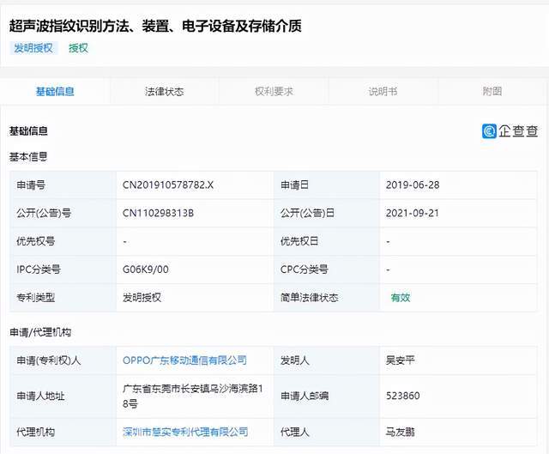Viewport: 549px width, 454px height.
Task: Click the bold 基础信息 section heading
Action: pos(28,131)
